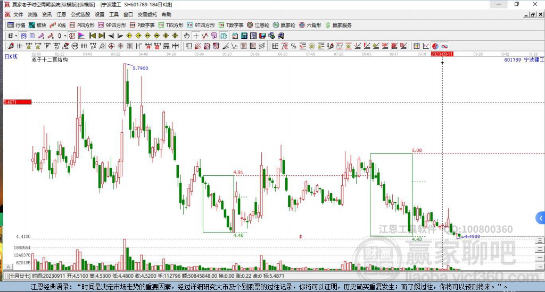Screen dimensions: 545x292
Task: Open the 文件 menu
Action: (18, 14)
